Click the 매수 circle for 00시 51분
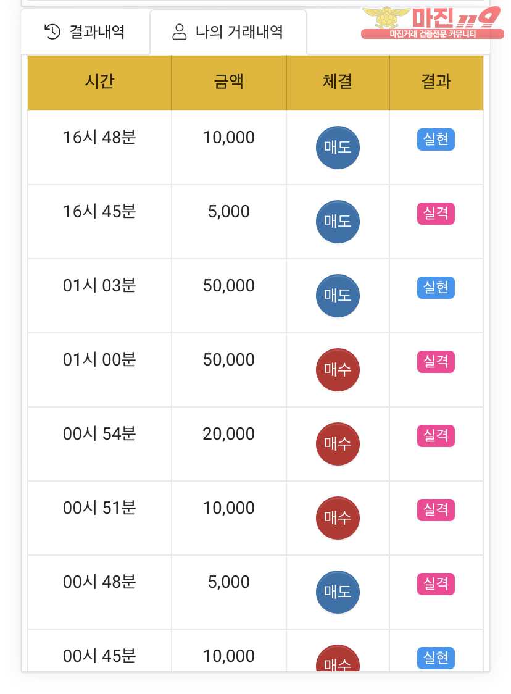Image resolution: width=511 pixels, height=694 pixels. point(338,518)
